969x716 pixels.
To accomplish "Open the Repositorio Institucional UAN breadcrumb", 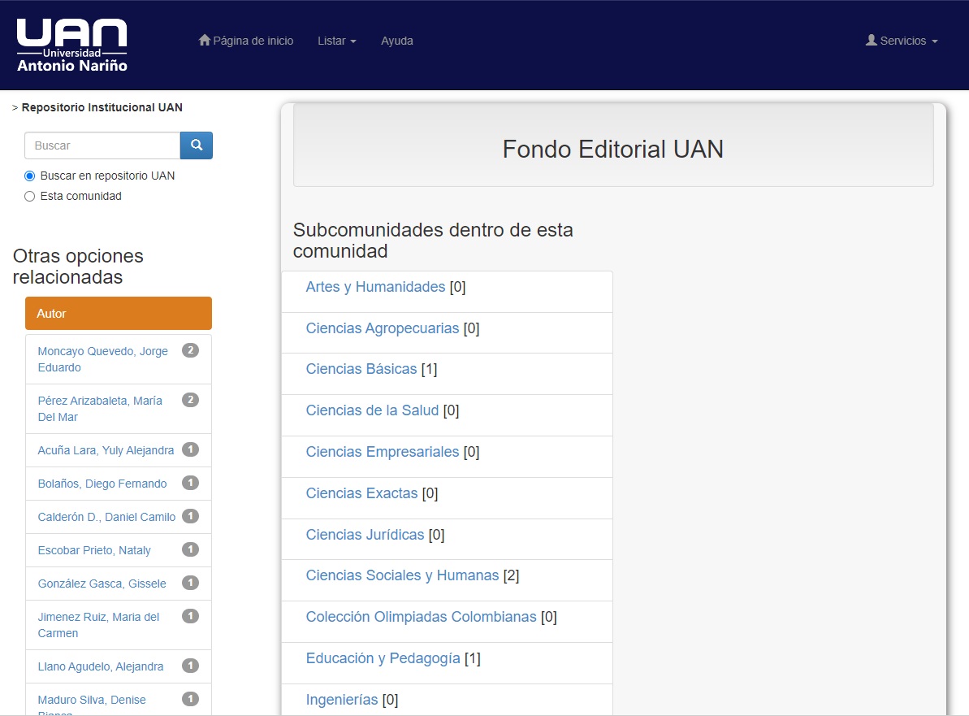I will (x=102, y=107).
